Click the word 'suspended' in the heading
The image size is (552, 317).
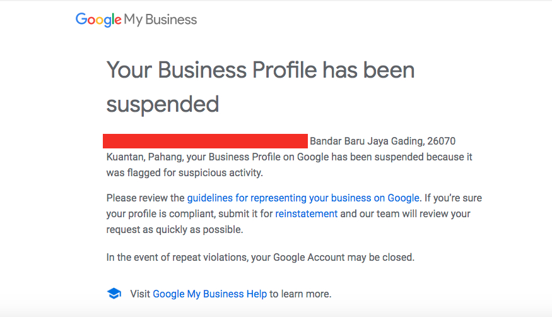click(x=163, y=104)
